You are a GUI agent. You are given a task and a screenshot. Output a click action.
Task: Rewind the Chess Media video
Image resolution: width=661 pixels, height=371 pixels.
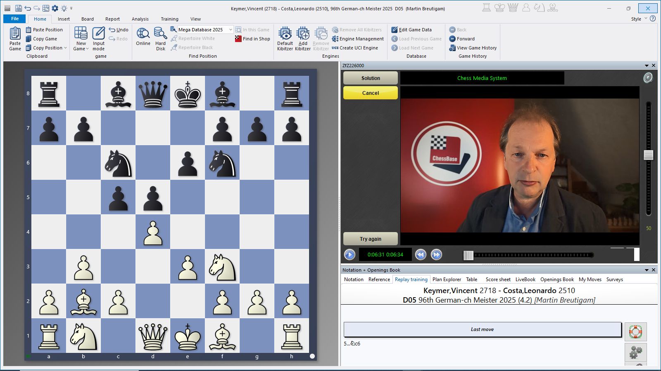[x=421, y=255]
